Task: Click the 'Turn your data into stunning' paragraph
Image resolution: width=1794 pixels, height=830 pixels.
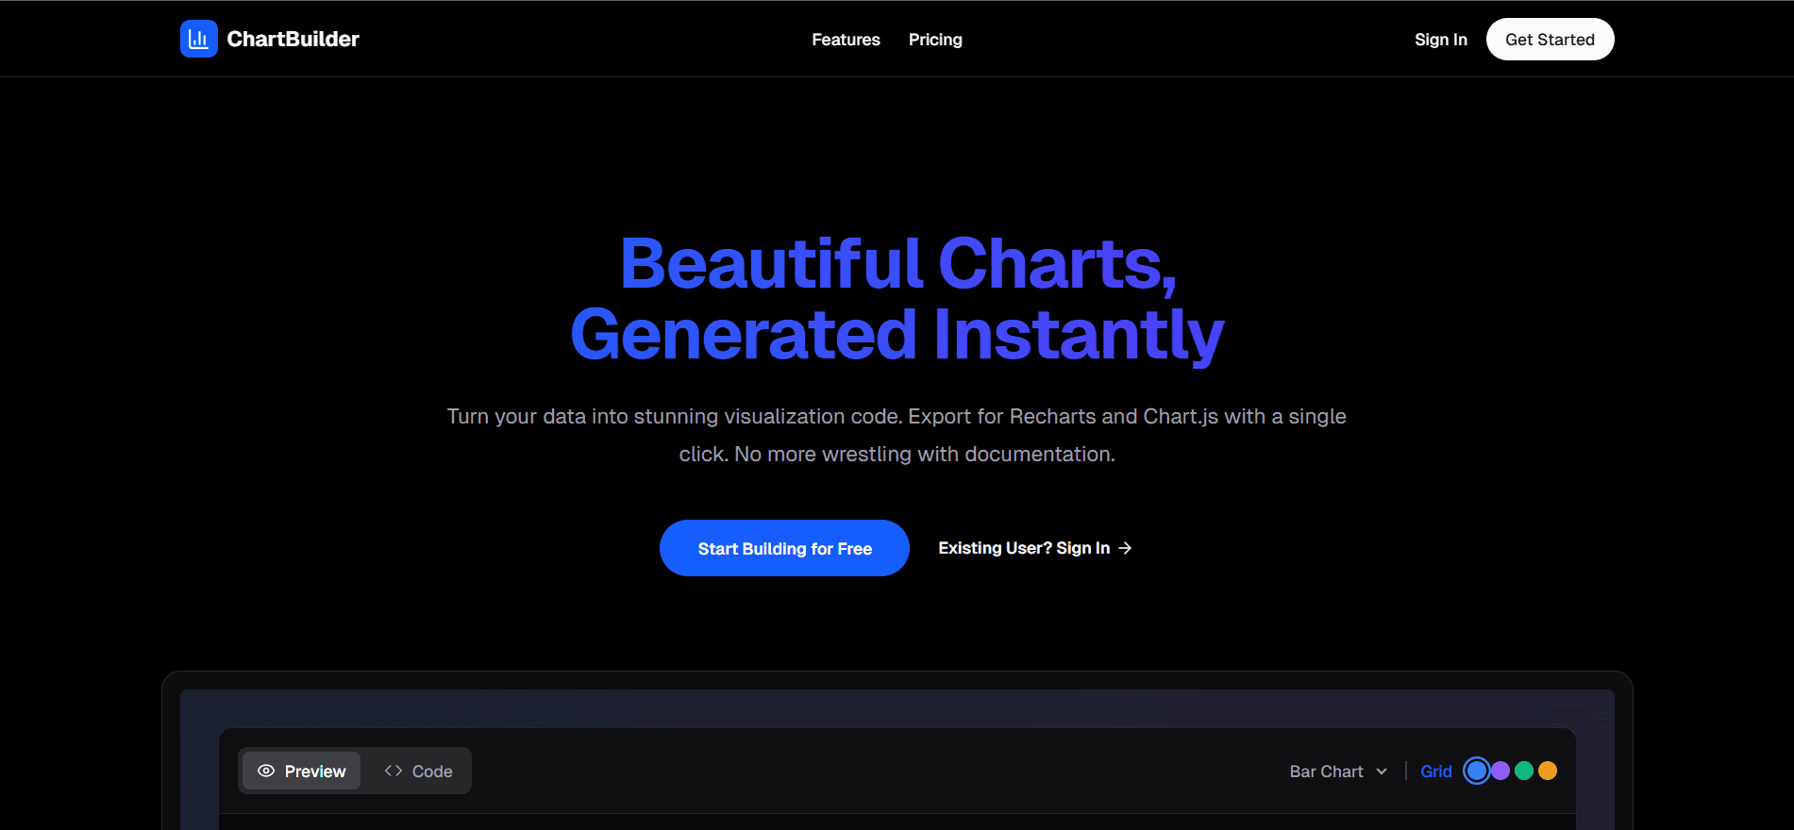Action: pyautogui.click(x=897, y=435)
